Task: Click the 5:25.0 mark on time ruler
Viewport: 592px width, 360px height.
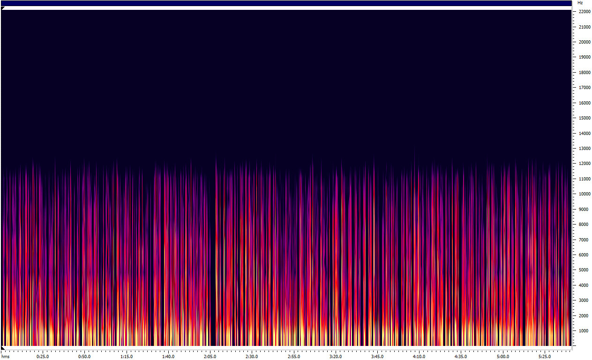Action: [x=545, y=357]
